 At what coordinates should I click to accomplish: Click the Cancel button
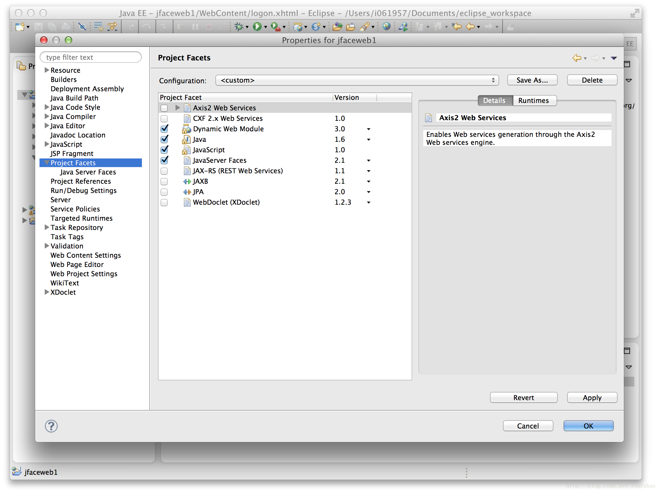point(528,426)
